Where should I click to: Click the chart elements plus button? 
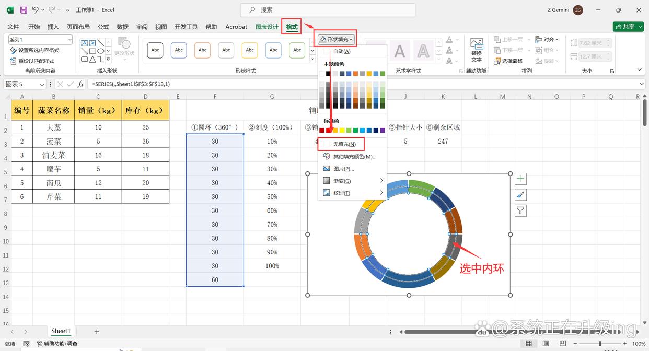pyautogui.click(x=520, y=179)
